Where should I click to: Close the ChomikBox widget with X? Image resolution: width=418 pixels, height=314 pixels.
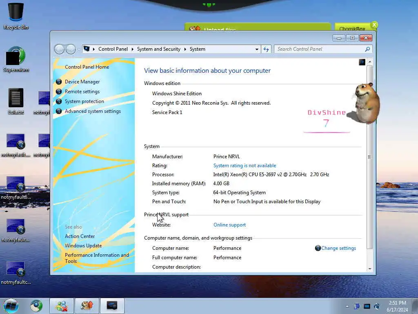tap(374, 25)
